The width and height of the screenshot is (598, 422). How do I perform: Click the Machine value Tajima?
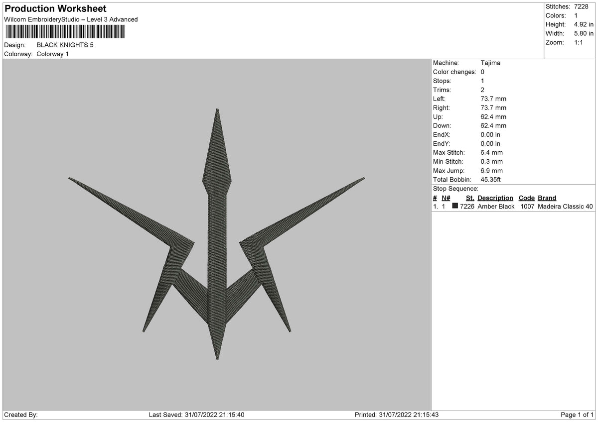coord(490,63)
